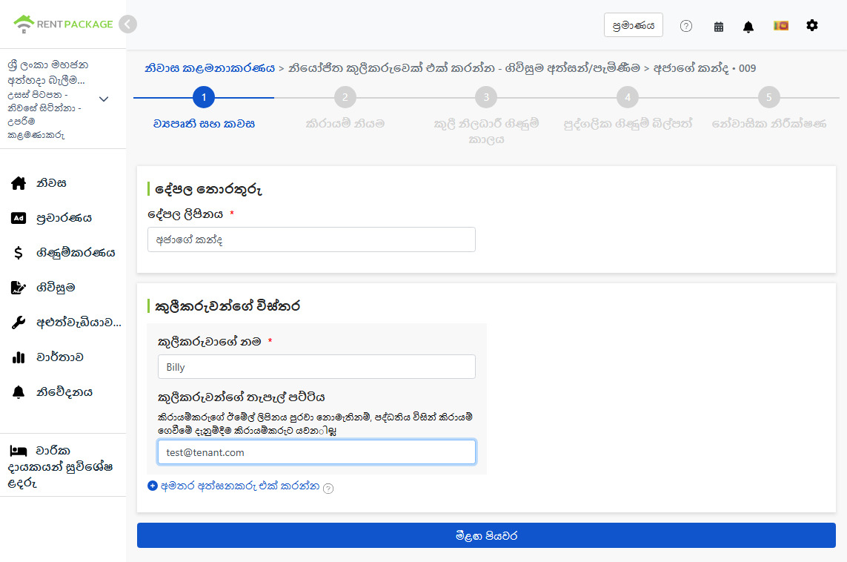This screenshot has height=562, width=847.
Task: Click the කුලීකරුවන්ගේ තැපැල් පට්ටිය label
Action: [x=242, y=397]
